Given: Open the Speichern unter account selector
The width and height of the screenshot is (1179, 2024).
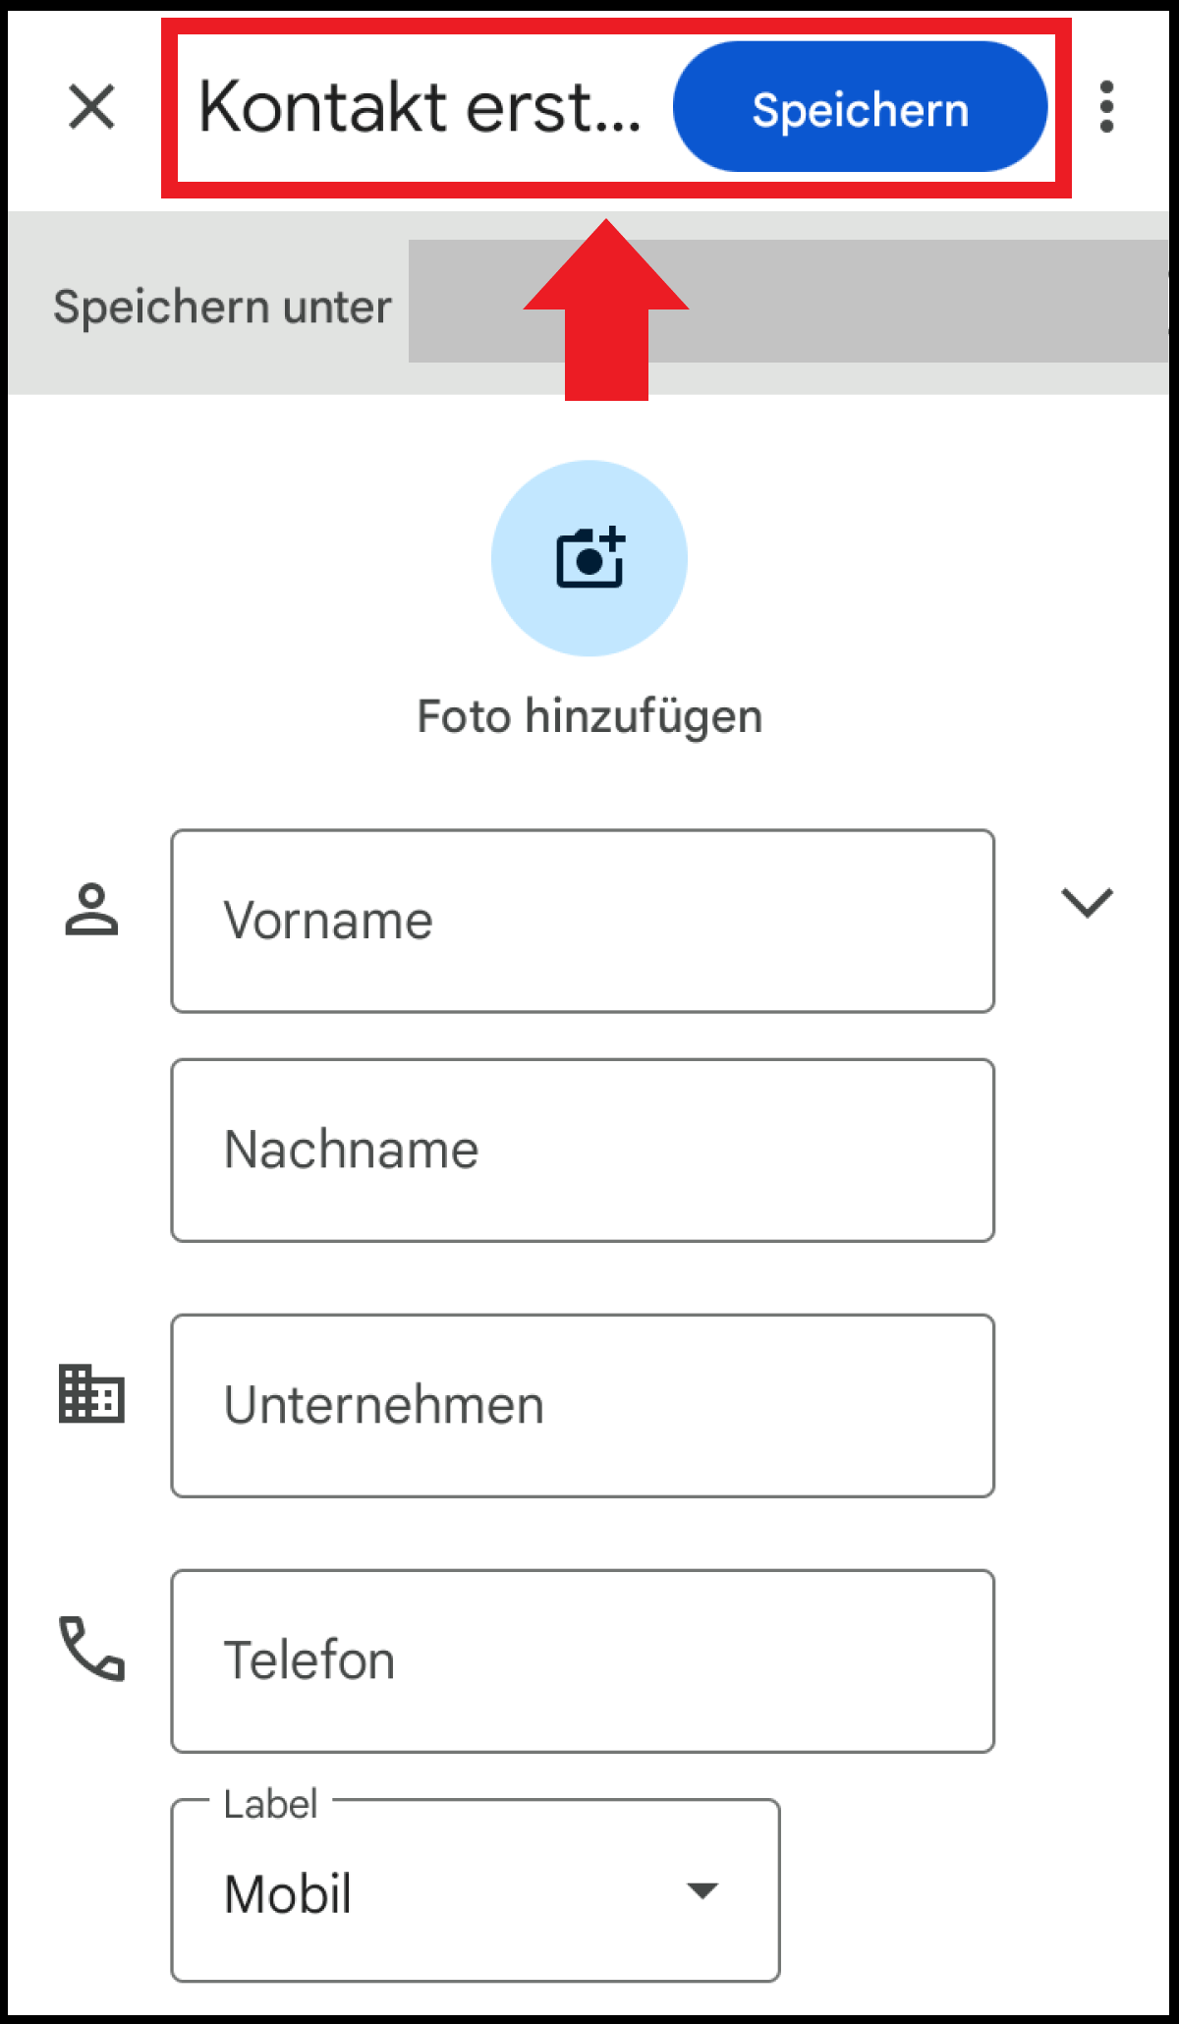Looking at the screenshot, I should (788, 302).
